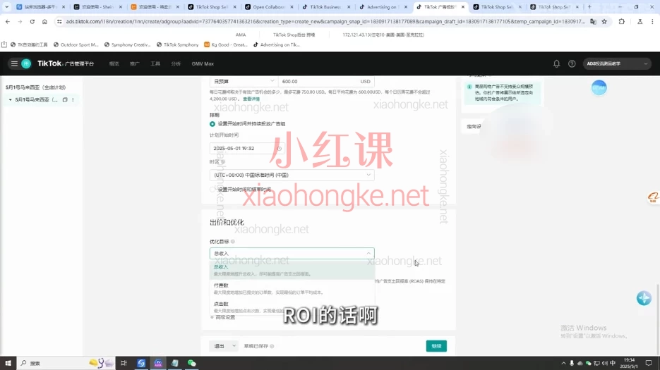Viewport: 660px width, 370px height.
Task: Click the start time field 2025-05-01 19:32
Action: pos(247,149)
